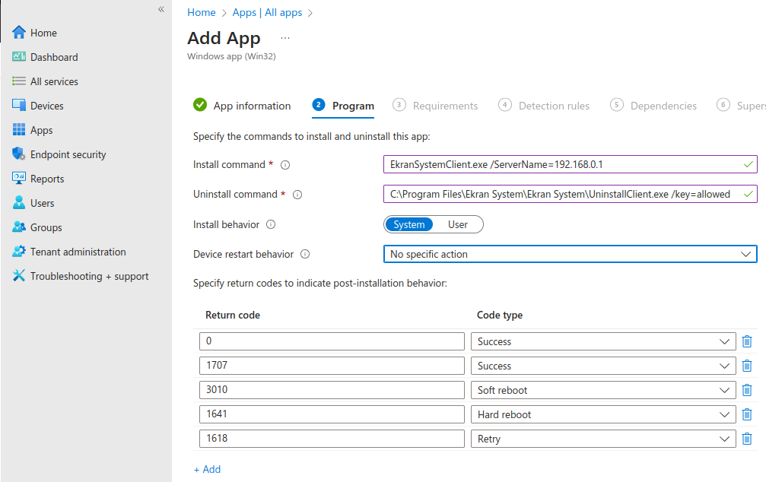Switch to the Requirements step tab

click(x=445, y=106)
